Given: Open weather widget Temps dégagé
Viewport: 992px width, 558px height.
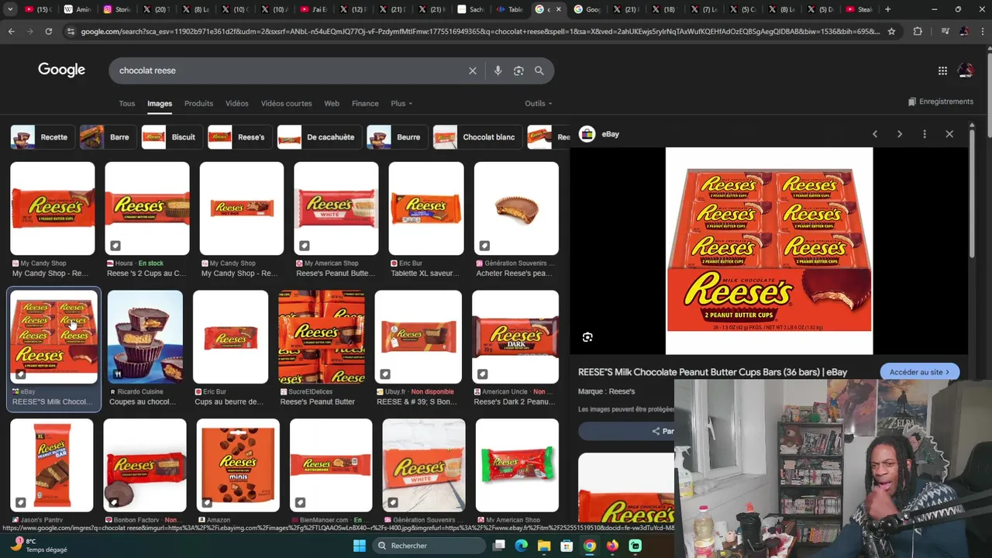Looking at the screenshot, I should coord(39,546).
